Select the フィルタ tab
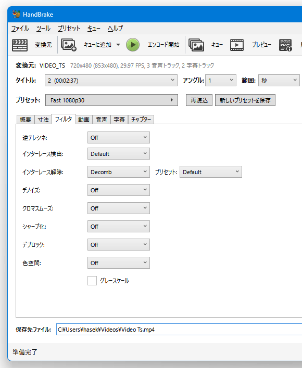Screen dimensions: 302x368 point(64,119)
